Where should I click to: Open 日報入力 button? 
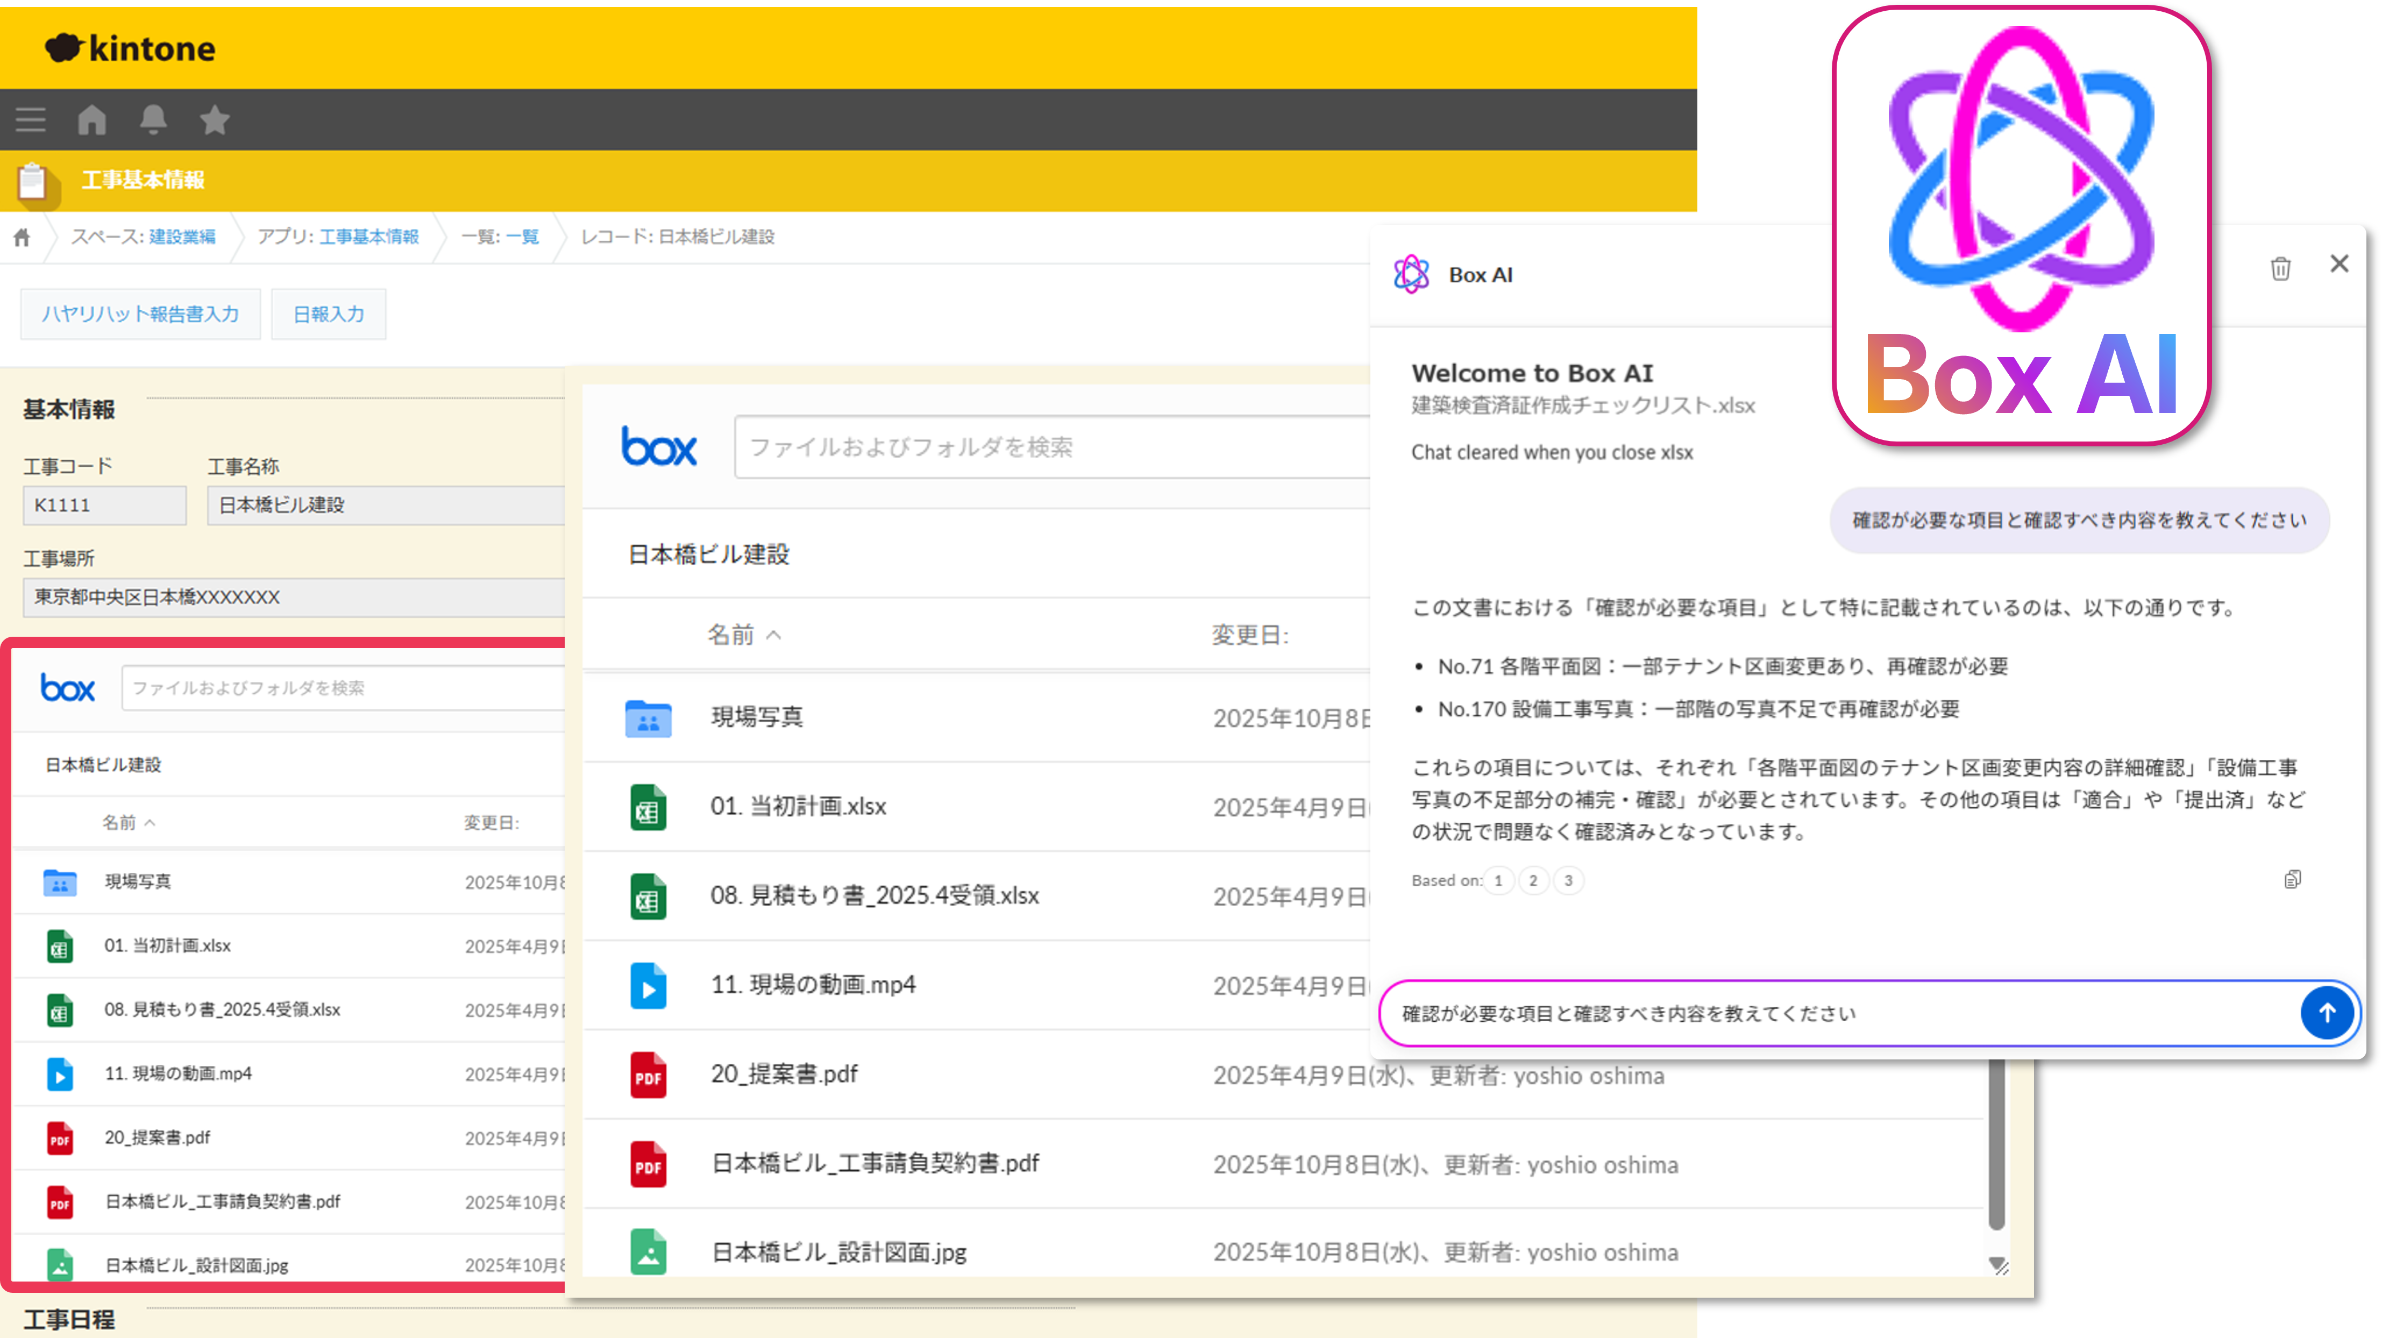[x=328, y=315]
